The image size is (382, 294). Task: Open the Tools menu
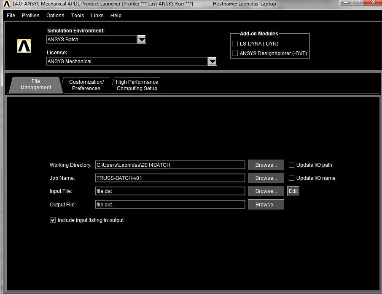[x=78, y=15]
